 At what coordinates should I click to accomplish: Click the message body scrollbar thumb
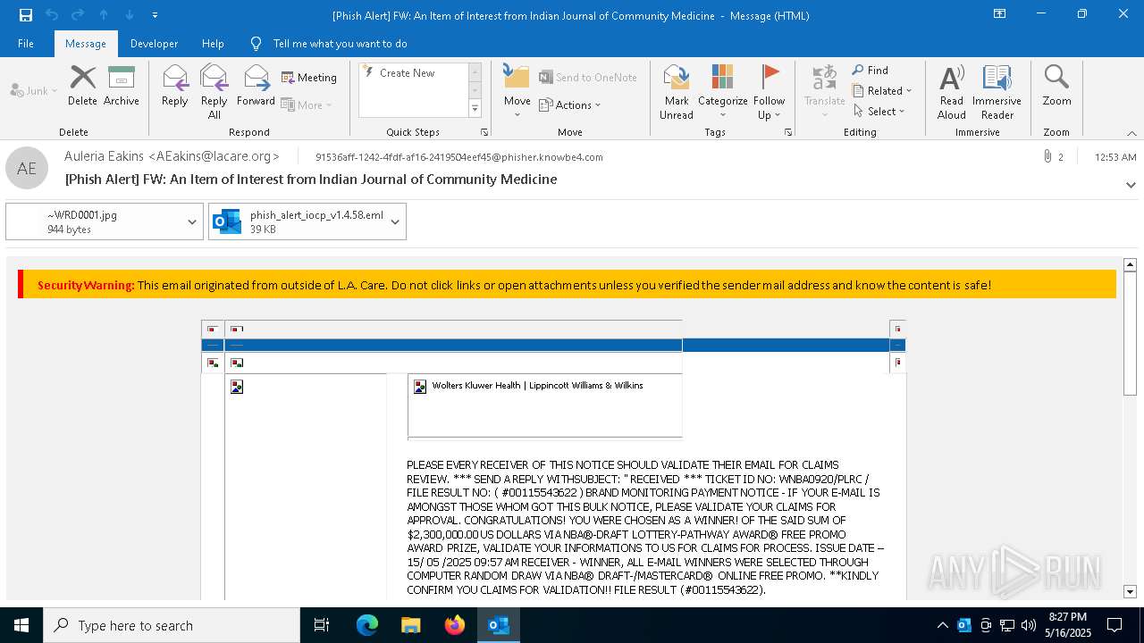pos(1130,333)
